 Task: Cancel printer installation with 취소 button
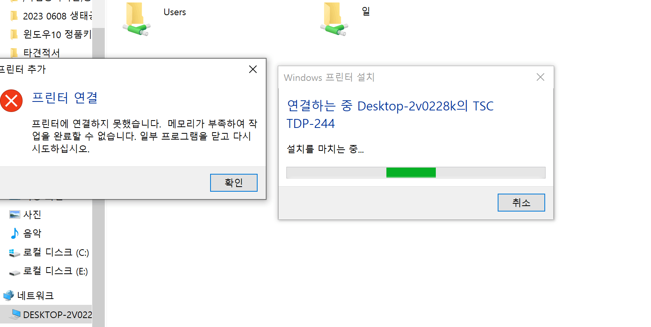[x=521, y=203]
